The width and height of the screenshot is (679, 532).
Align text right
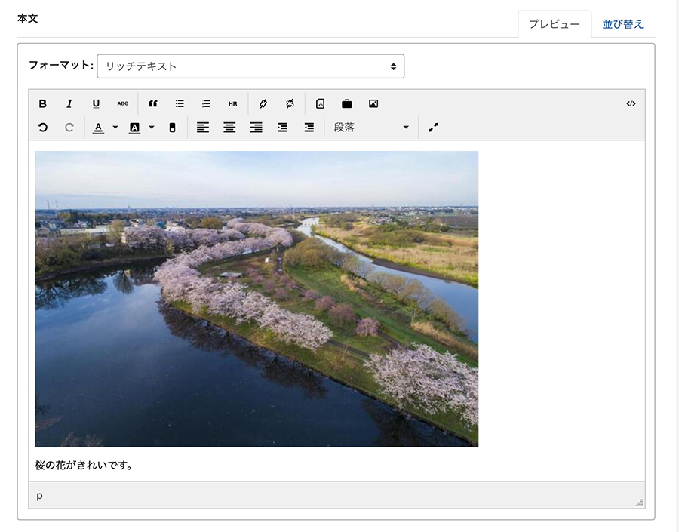coord(257,128)
